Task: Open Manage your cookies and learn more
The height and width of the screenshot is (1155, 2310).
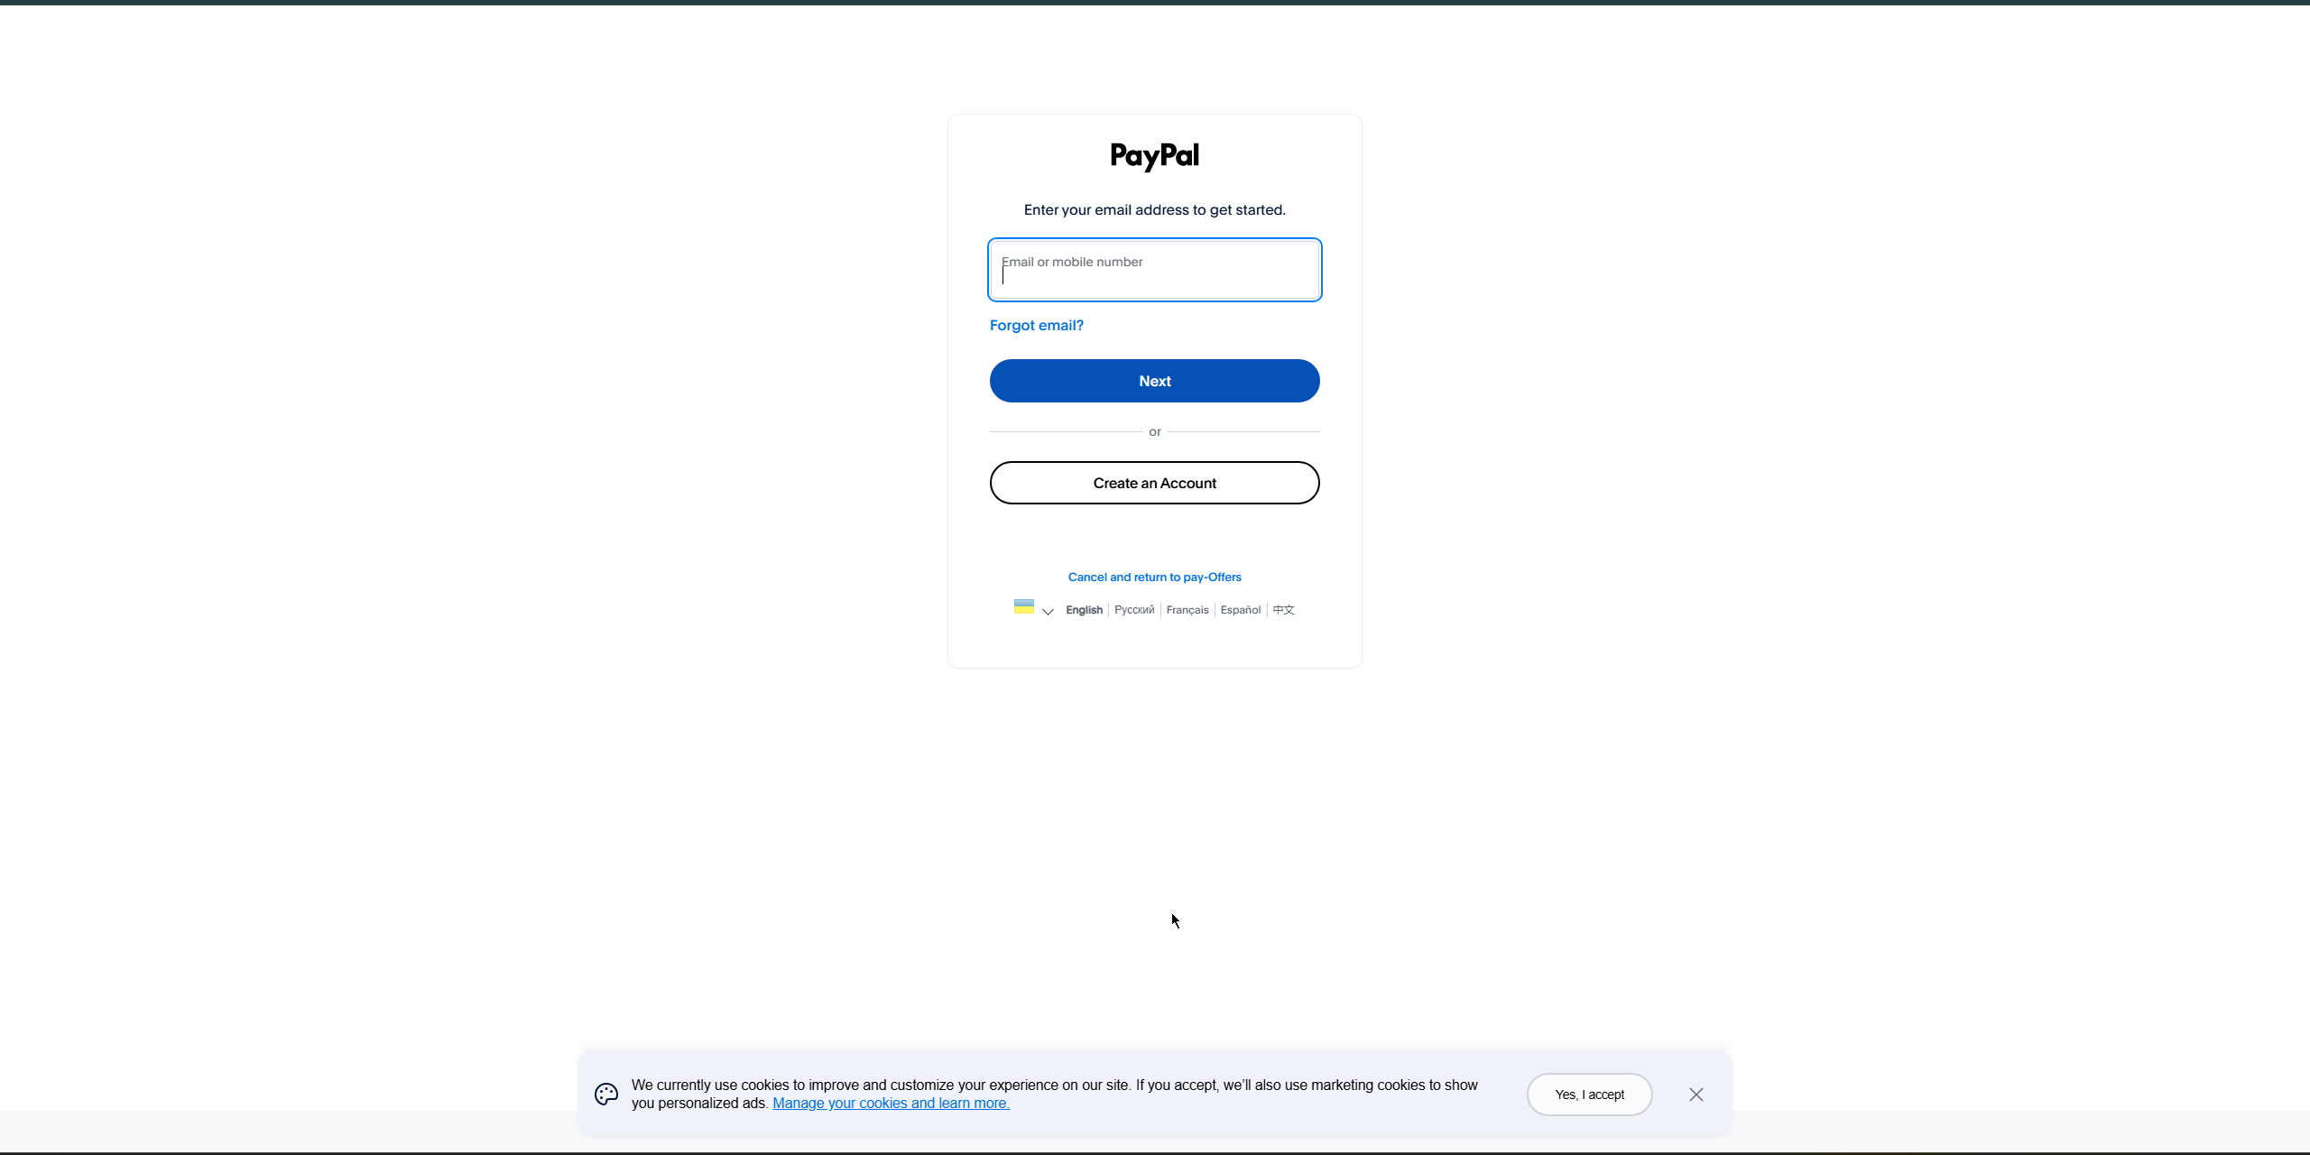Action: click(891, 1104)
